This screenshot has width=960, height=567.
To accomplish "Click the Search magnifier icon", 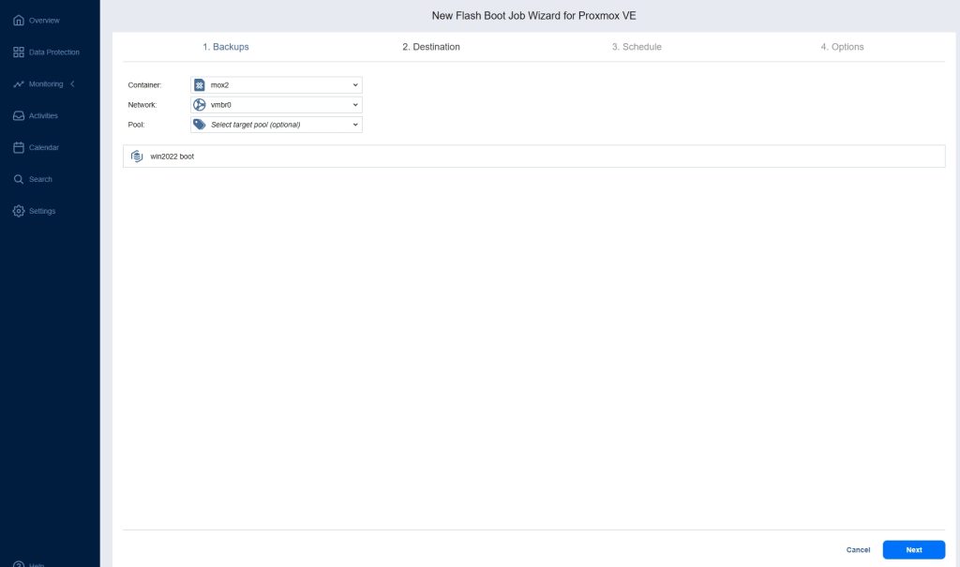I will coord(19,179).
